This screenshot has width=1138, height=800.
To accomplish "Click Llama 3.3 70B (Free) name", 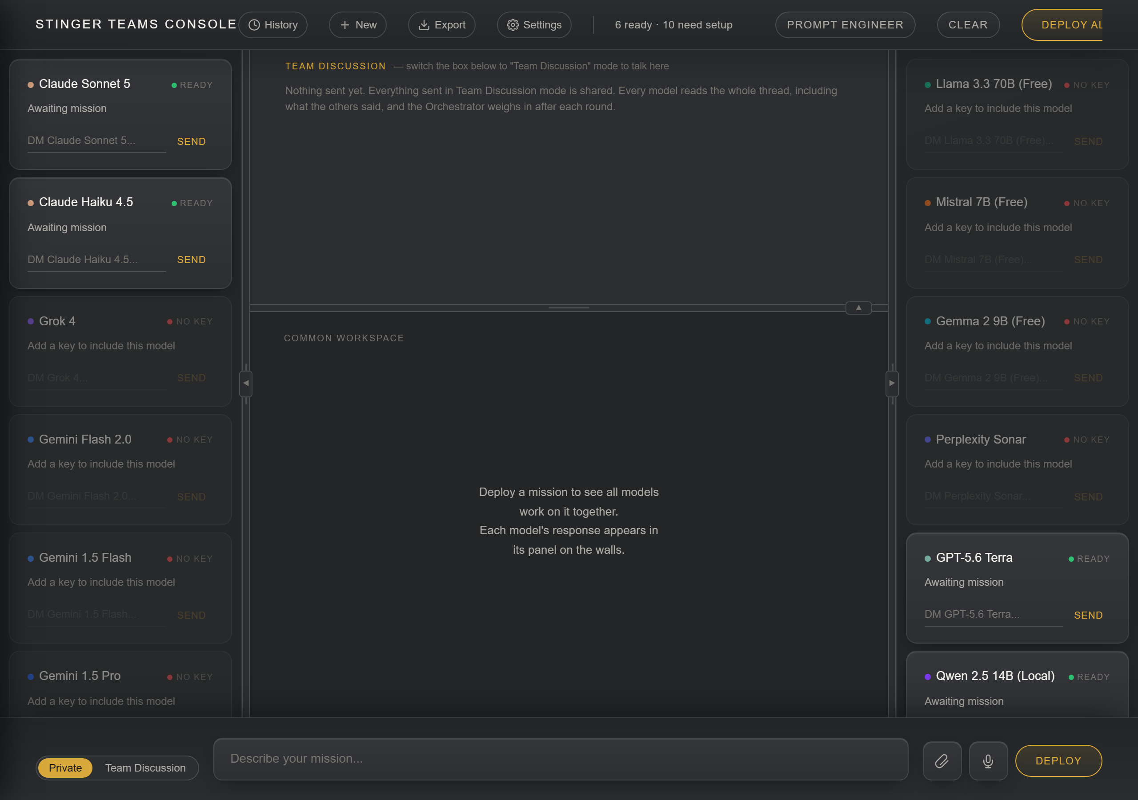I will tap(993, 84).
